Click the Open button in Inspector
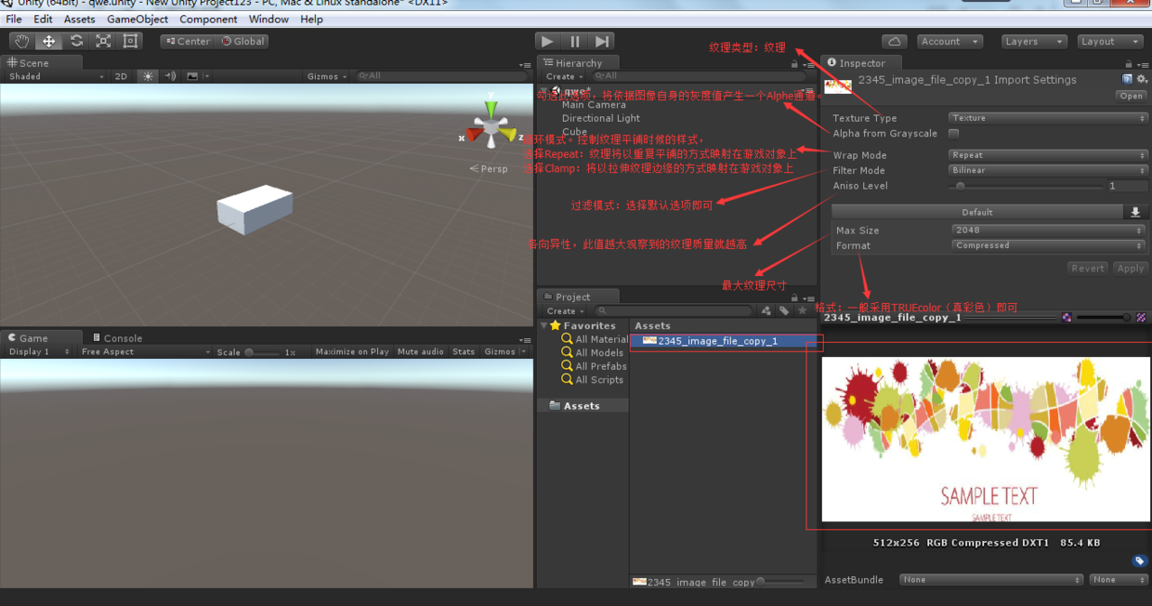This screenshot has width=1152, height=606. point(1131,96)
